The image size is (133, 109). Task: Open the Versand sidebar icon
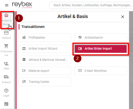6,104
